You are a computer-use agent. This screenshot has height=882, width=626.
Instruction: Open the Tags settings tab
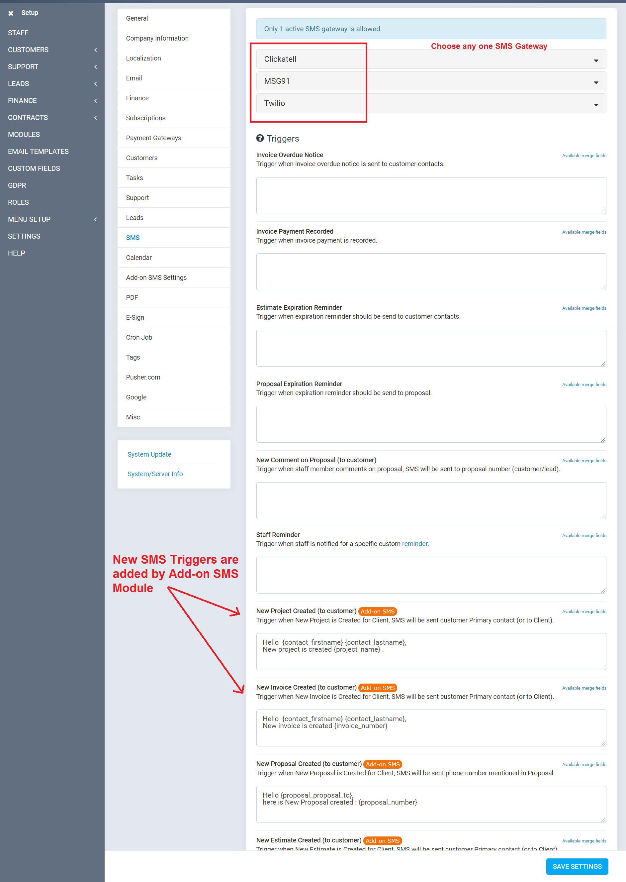point(174,358)
